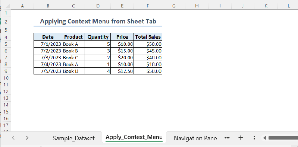298x147 pixels.
Task: Click quantity 4 for Book D
Action: (x=98, y=71)
